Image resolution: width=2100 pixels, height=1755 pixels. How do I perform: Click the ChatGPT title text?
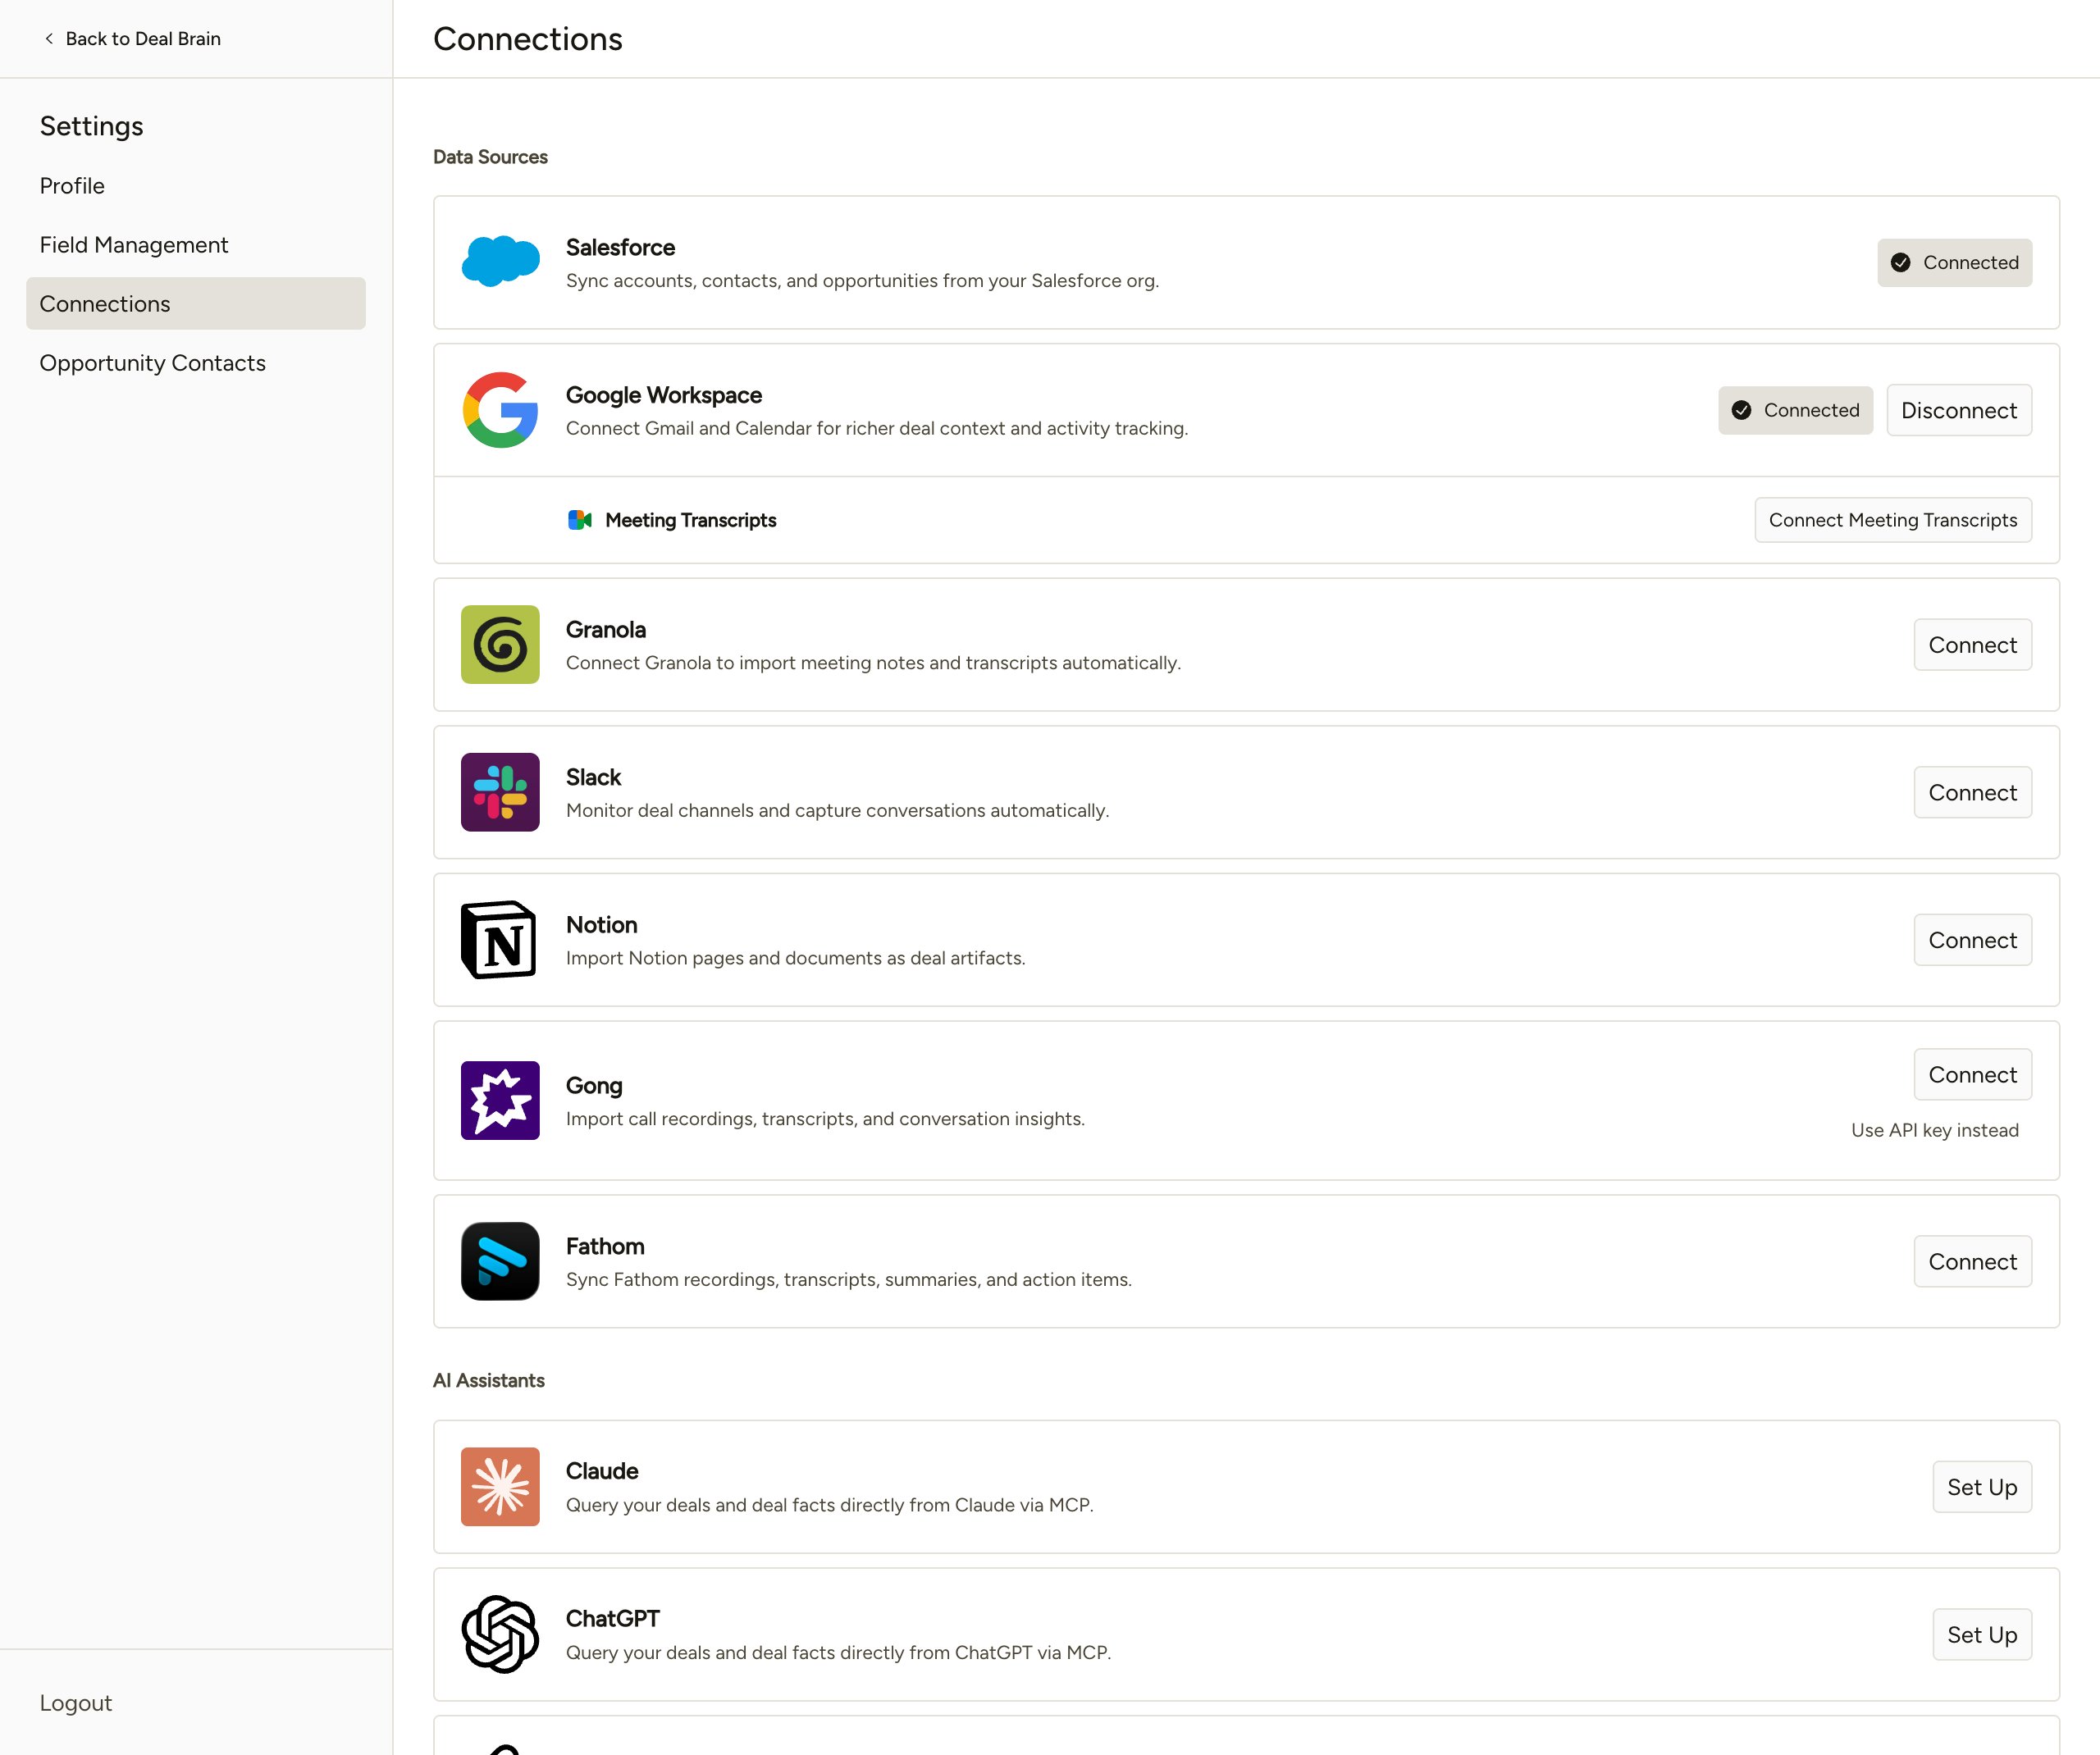click(613, 1618)
